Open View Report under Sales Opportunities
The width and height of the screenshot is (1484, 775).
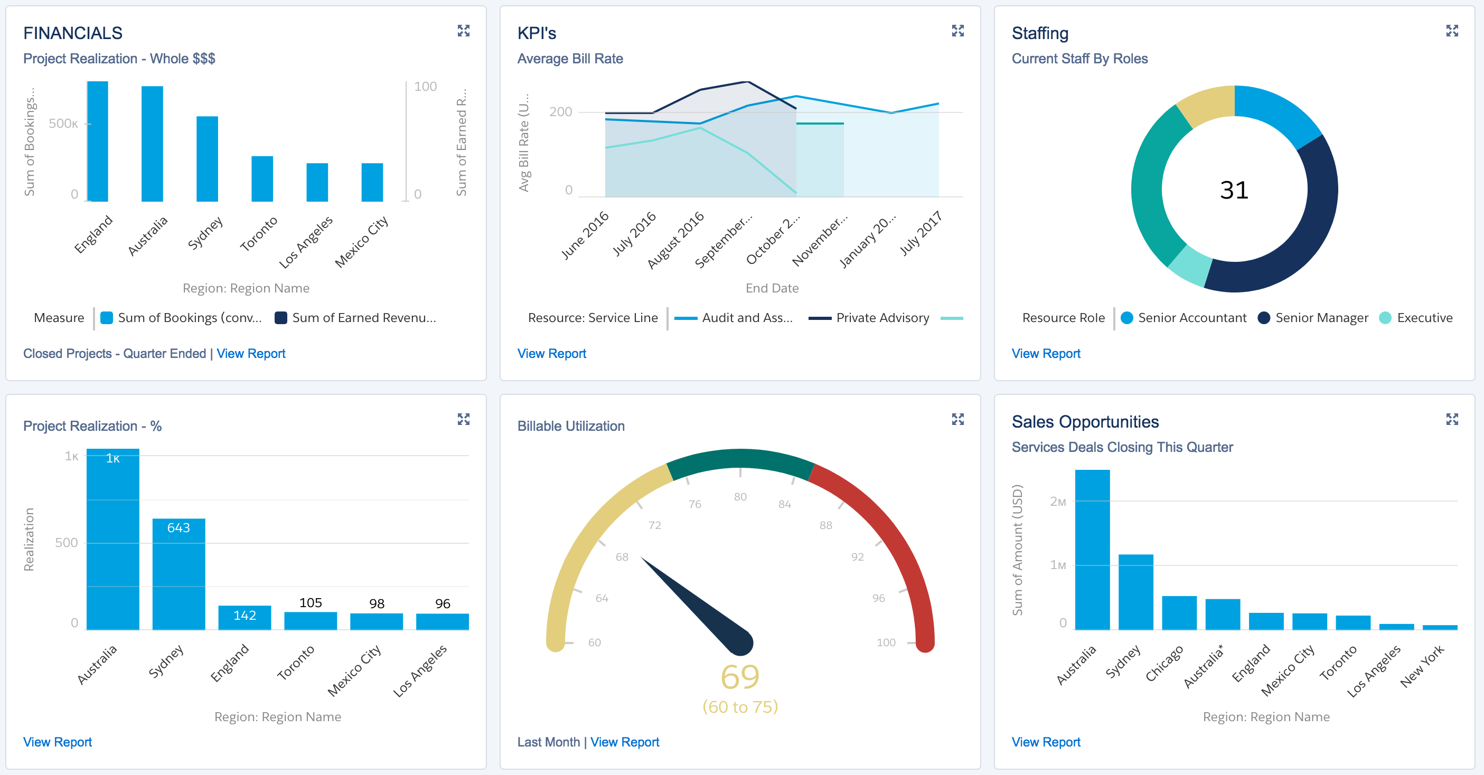tap(1046, 742)
